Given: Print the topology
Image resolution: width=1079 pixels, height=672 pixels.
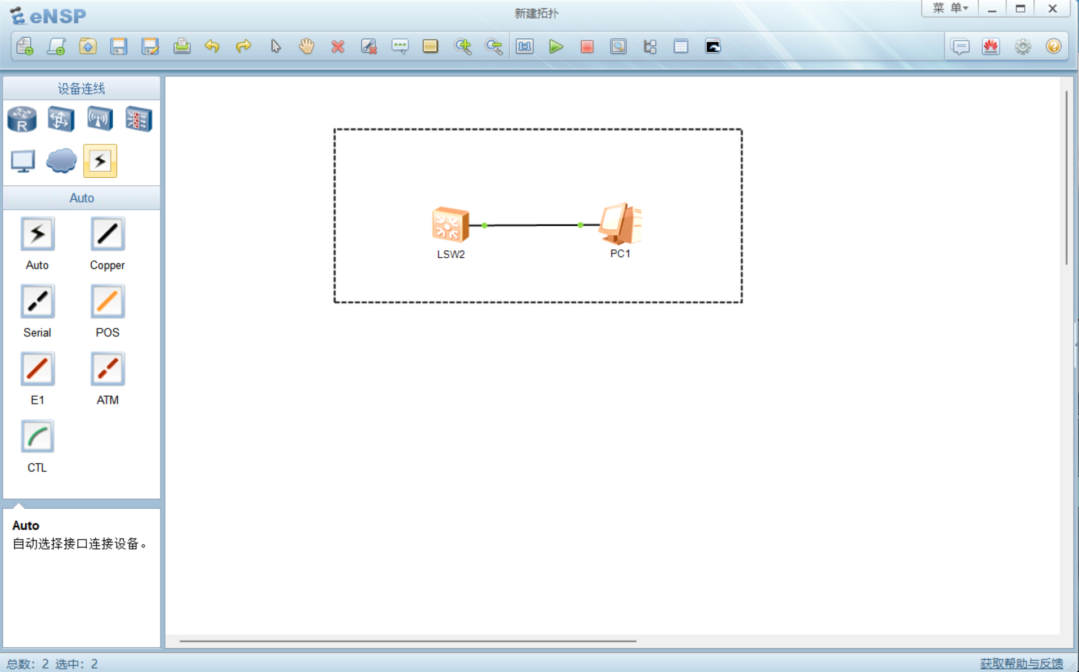Looking at the screenshot, I should tap(181, 46).
